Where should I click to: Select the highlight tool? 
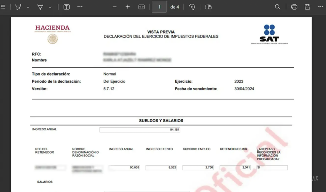(18, 7)
